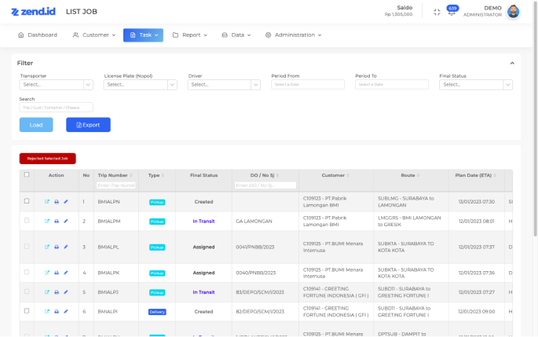Click DO number 0041/PNBB/2023
The height and width of the screenshot is (337, 538).
pos(255,247)
